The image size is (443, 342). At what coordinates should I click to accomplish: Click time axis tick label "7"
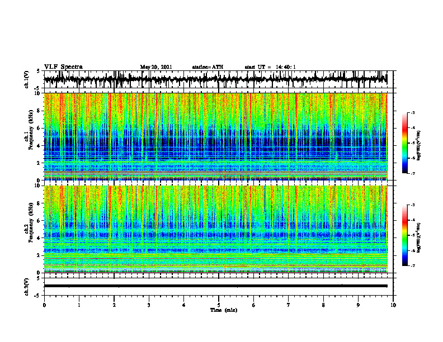pos(289,305)
